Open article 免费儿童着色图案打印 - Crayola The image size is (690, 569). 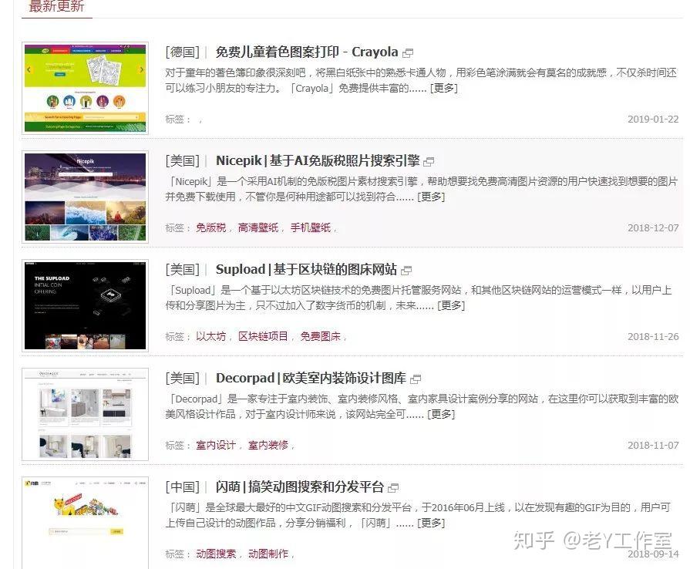pos(307,52)
